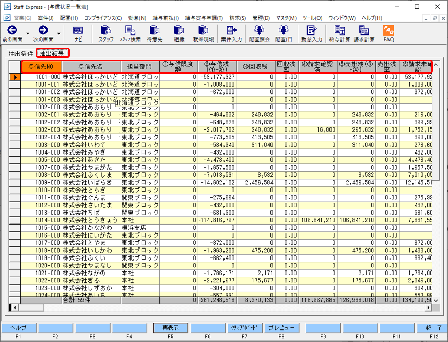
Task: Open the 請求計算 billing icon
Action: (364, 30)
